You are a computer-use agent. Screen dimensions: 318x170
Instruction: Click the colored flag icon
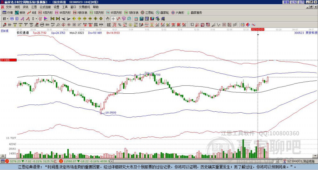(x=46, y=19)
